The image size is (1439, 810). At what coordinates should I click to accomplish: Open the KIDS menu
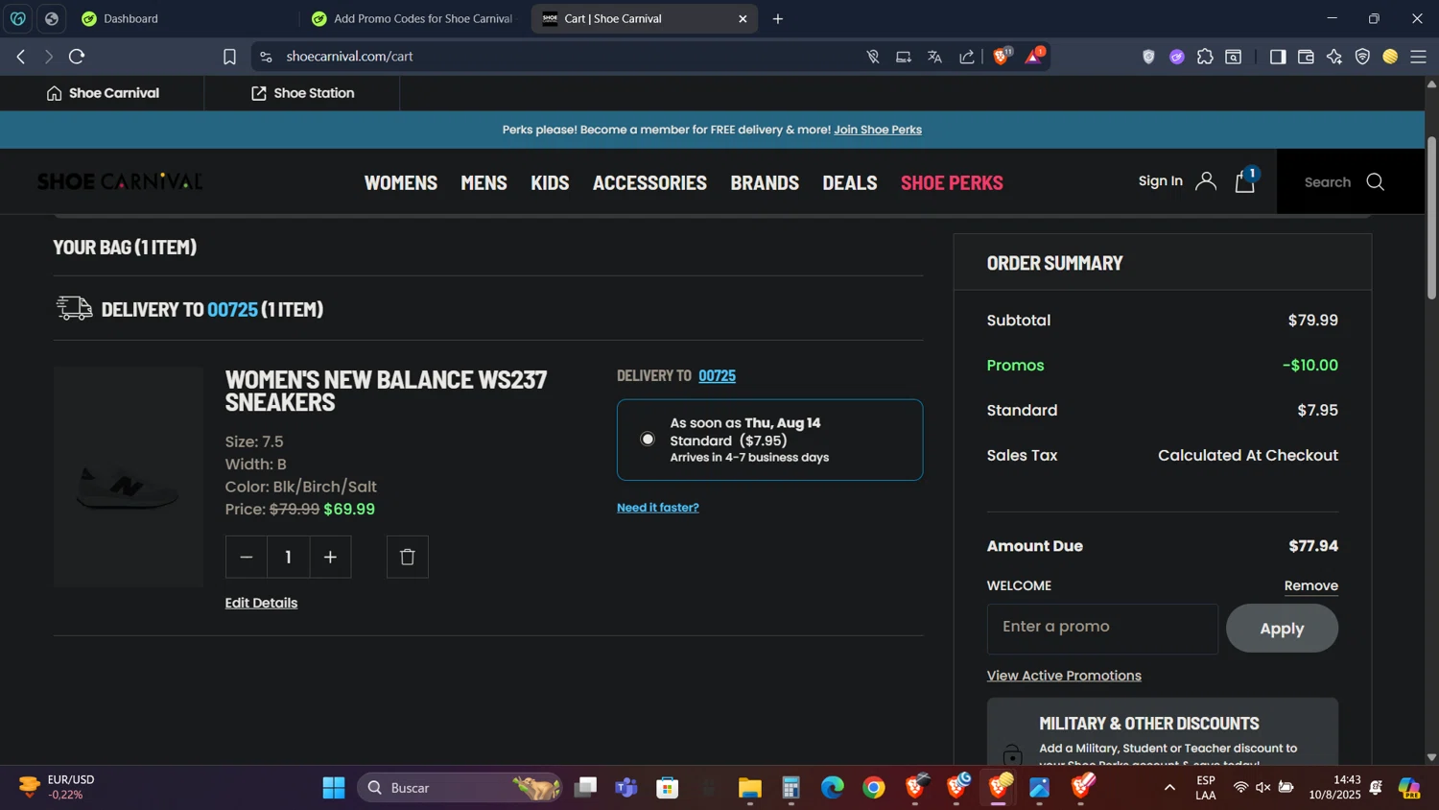coord(550,182)
